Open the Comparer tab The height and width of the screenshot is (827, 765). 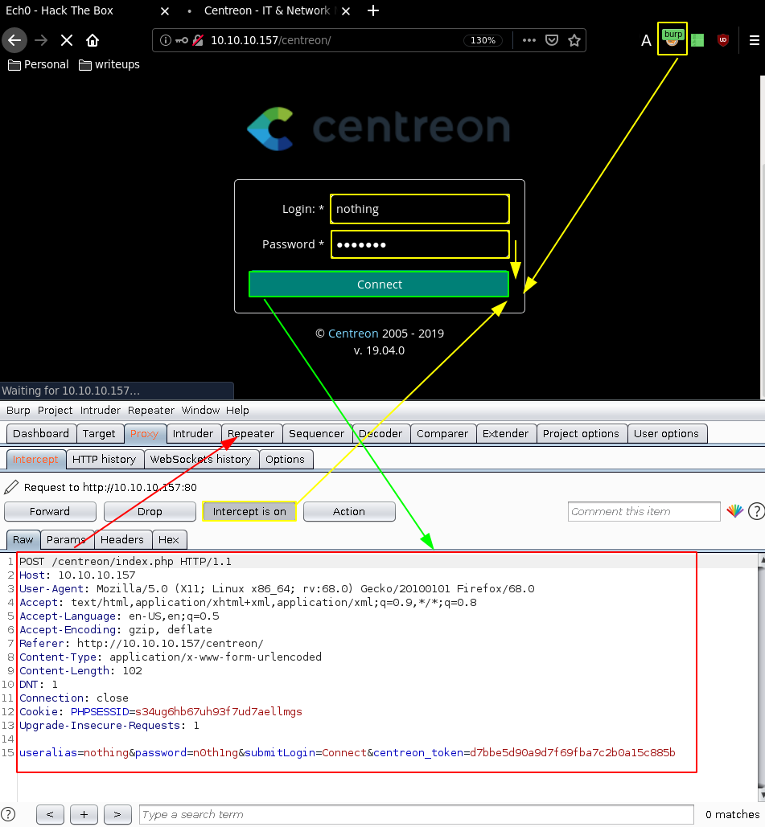click(x=442, y=433)
